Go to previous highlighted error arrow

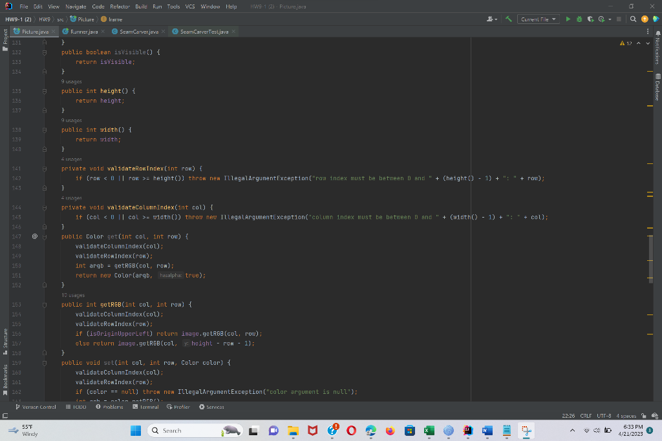638,43
